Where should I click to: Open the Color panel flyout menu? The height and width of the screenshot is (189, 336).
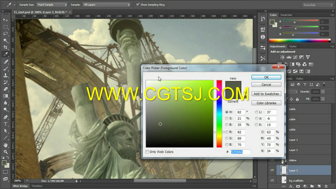(x=331, y=15)
